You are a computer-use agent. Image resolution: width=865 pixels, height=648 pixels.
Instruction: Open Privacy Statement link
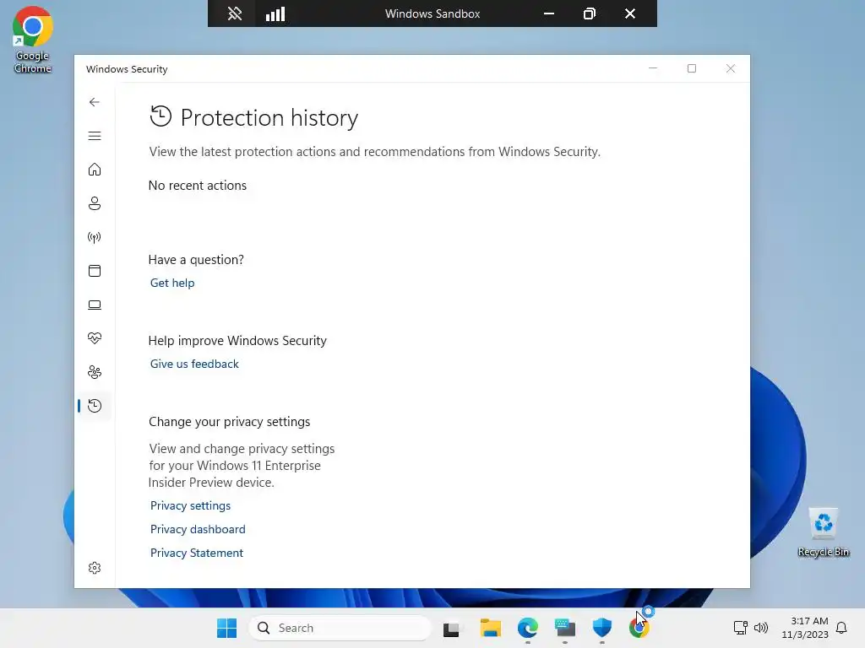[196, 553]
